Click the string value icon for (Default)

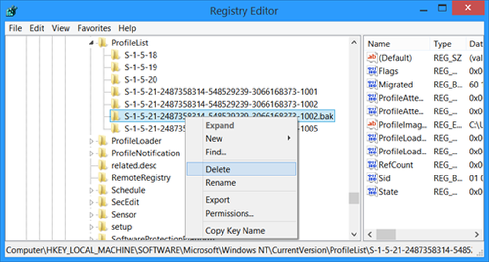(x=372, y=58)
